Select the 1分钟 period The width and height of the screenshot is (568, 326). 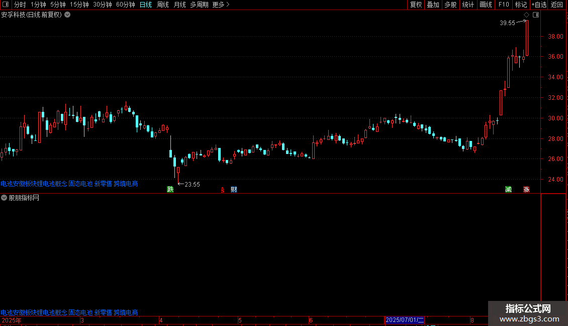pos(38,5)
